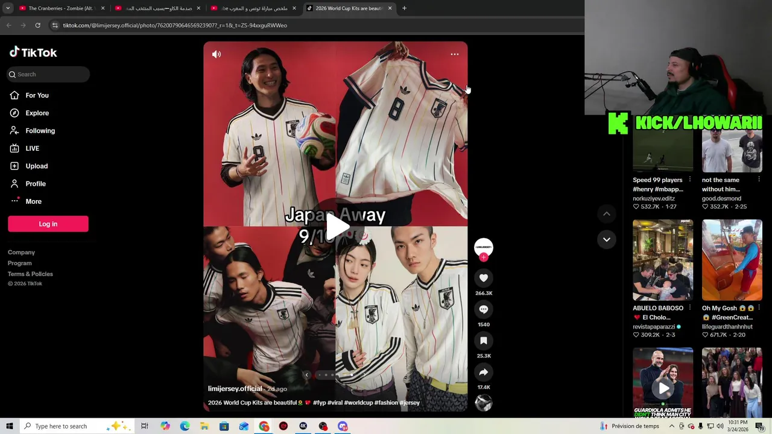Open the Windows Start menu
Viewport: 772px width, 434px height.
[x=9, y=426]
